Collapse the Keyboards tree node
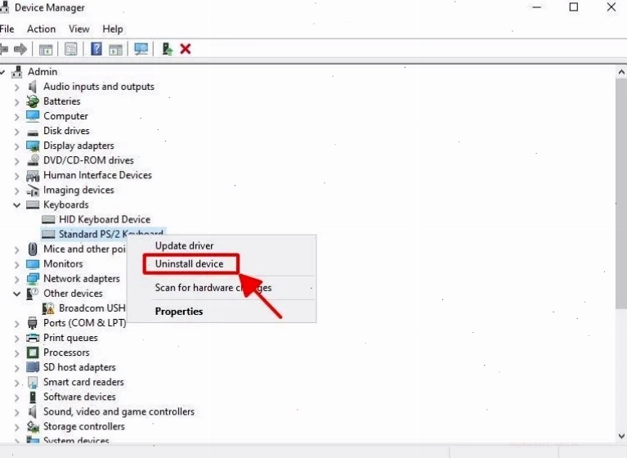 (x=16, y=205)
